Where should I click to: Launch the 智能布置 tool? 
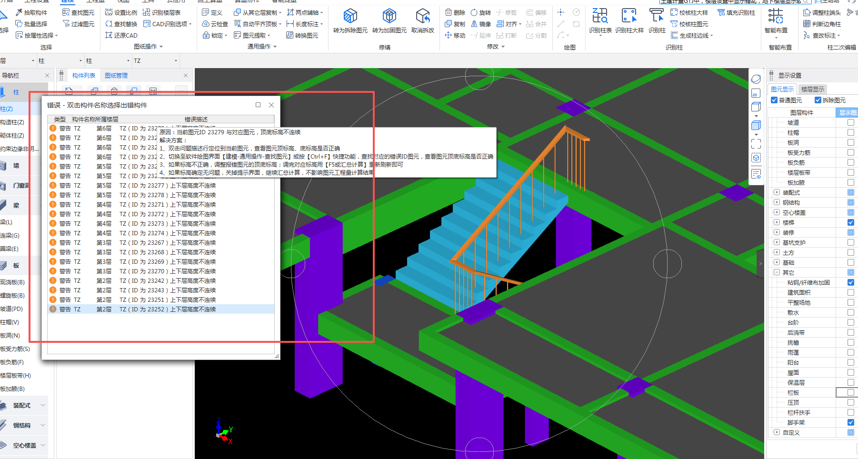point(776,17)
